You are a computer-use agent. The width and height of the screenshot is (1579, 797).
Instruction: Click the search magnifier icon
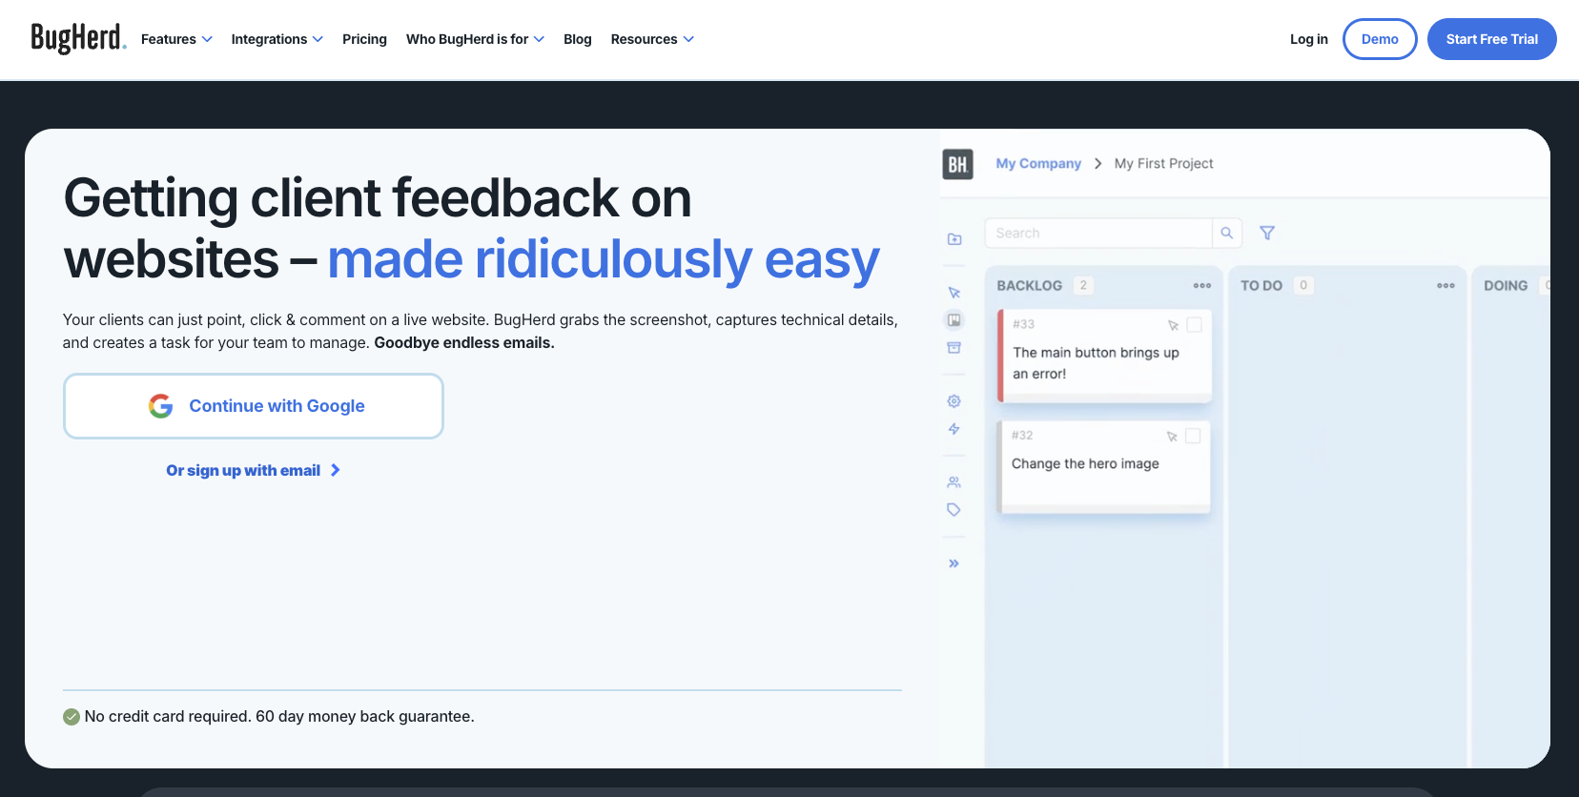pyautogui.click(x=1227, y=233)
